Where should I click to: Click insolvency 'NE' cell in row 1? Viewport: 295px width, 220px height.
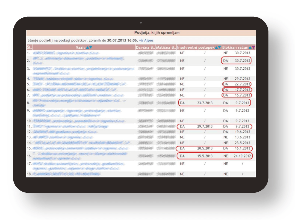coord(182,53)
